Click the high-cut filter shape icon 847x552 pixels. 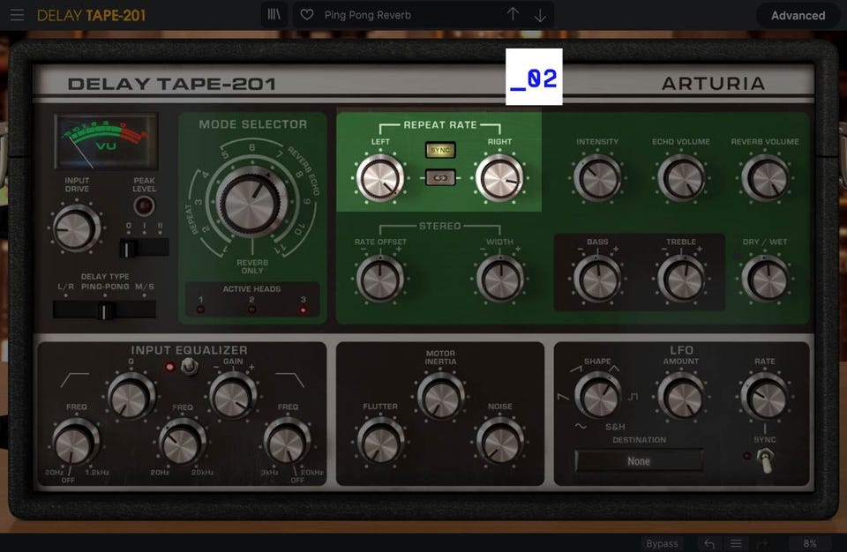tap(290, 380)
